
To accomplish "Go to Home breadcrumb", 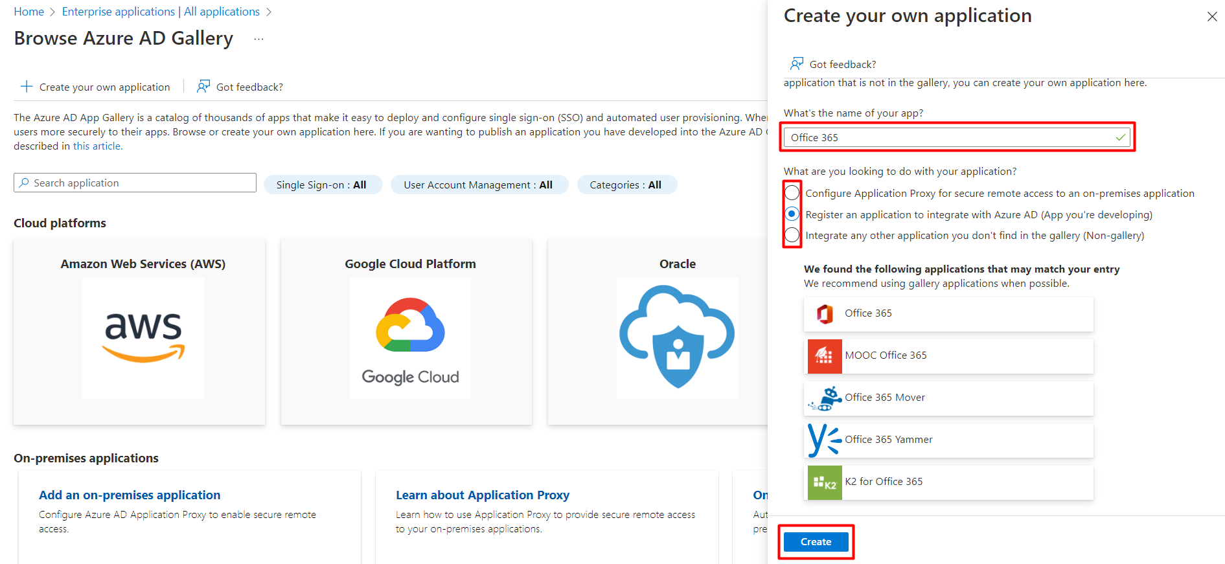I will click(x=29, y=12).
